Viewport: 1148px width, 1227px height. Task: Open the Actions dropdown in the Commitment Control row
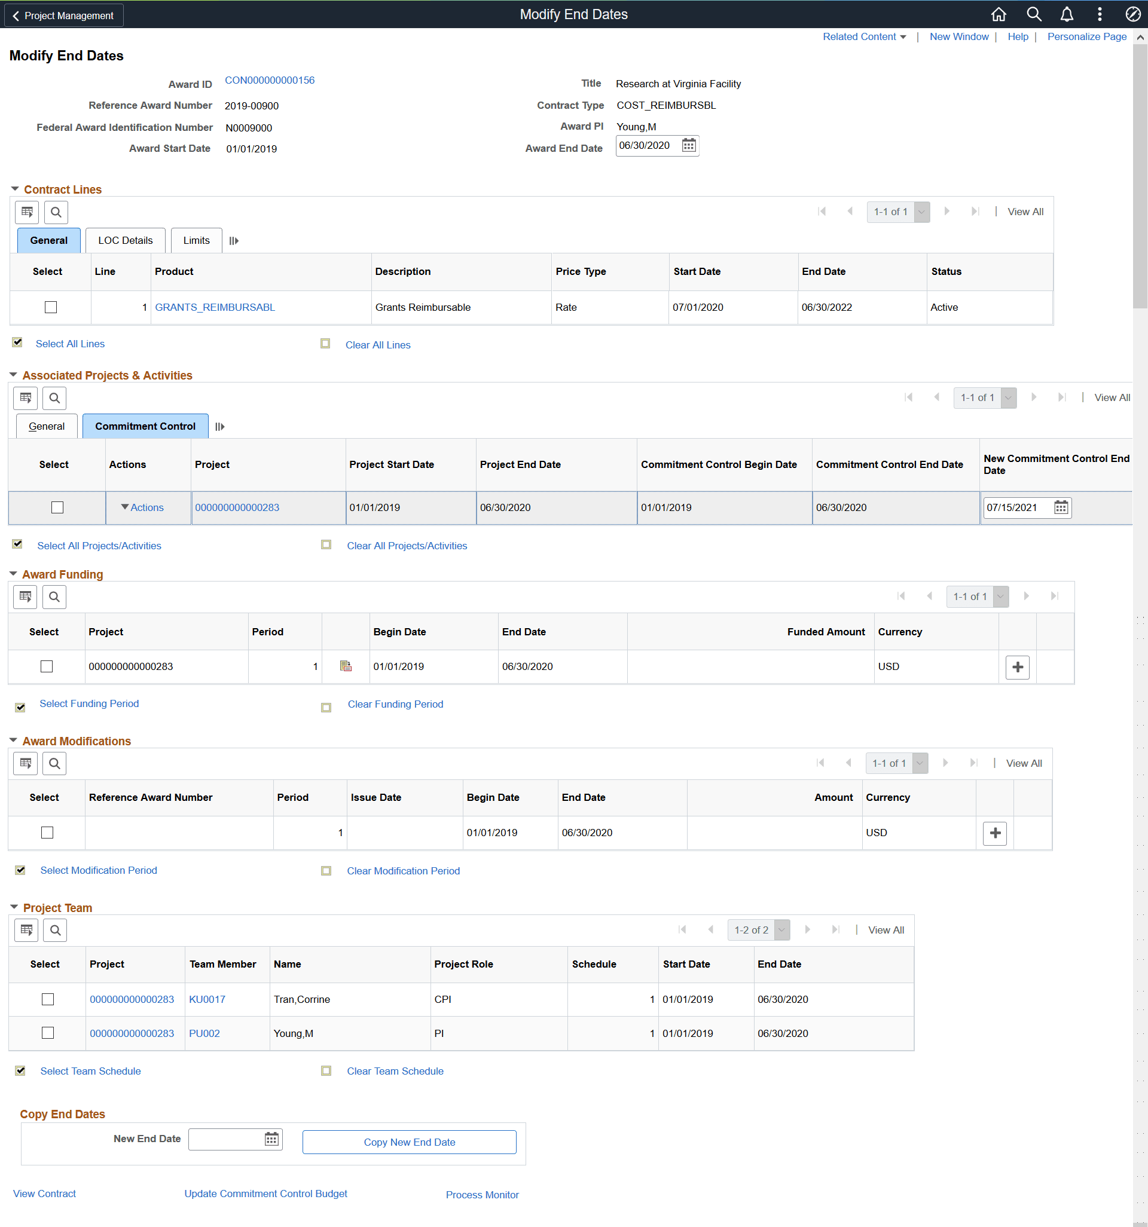tap(143, 507)
